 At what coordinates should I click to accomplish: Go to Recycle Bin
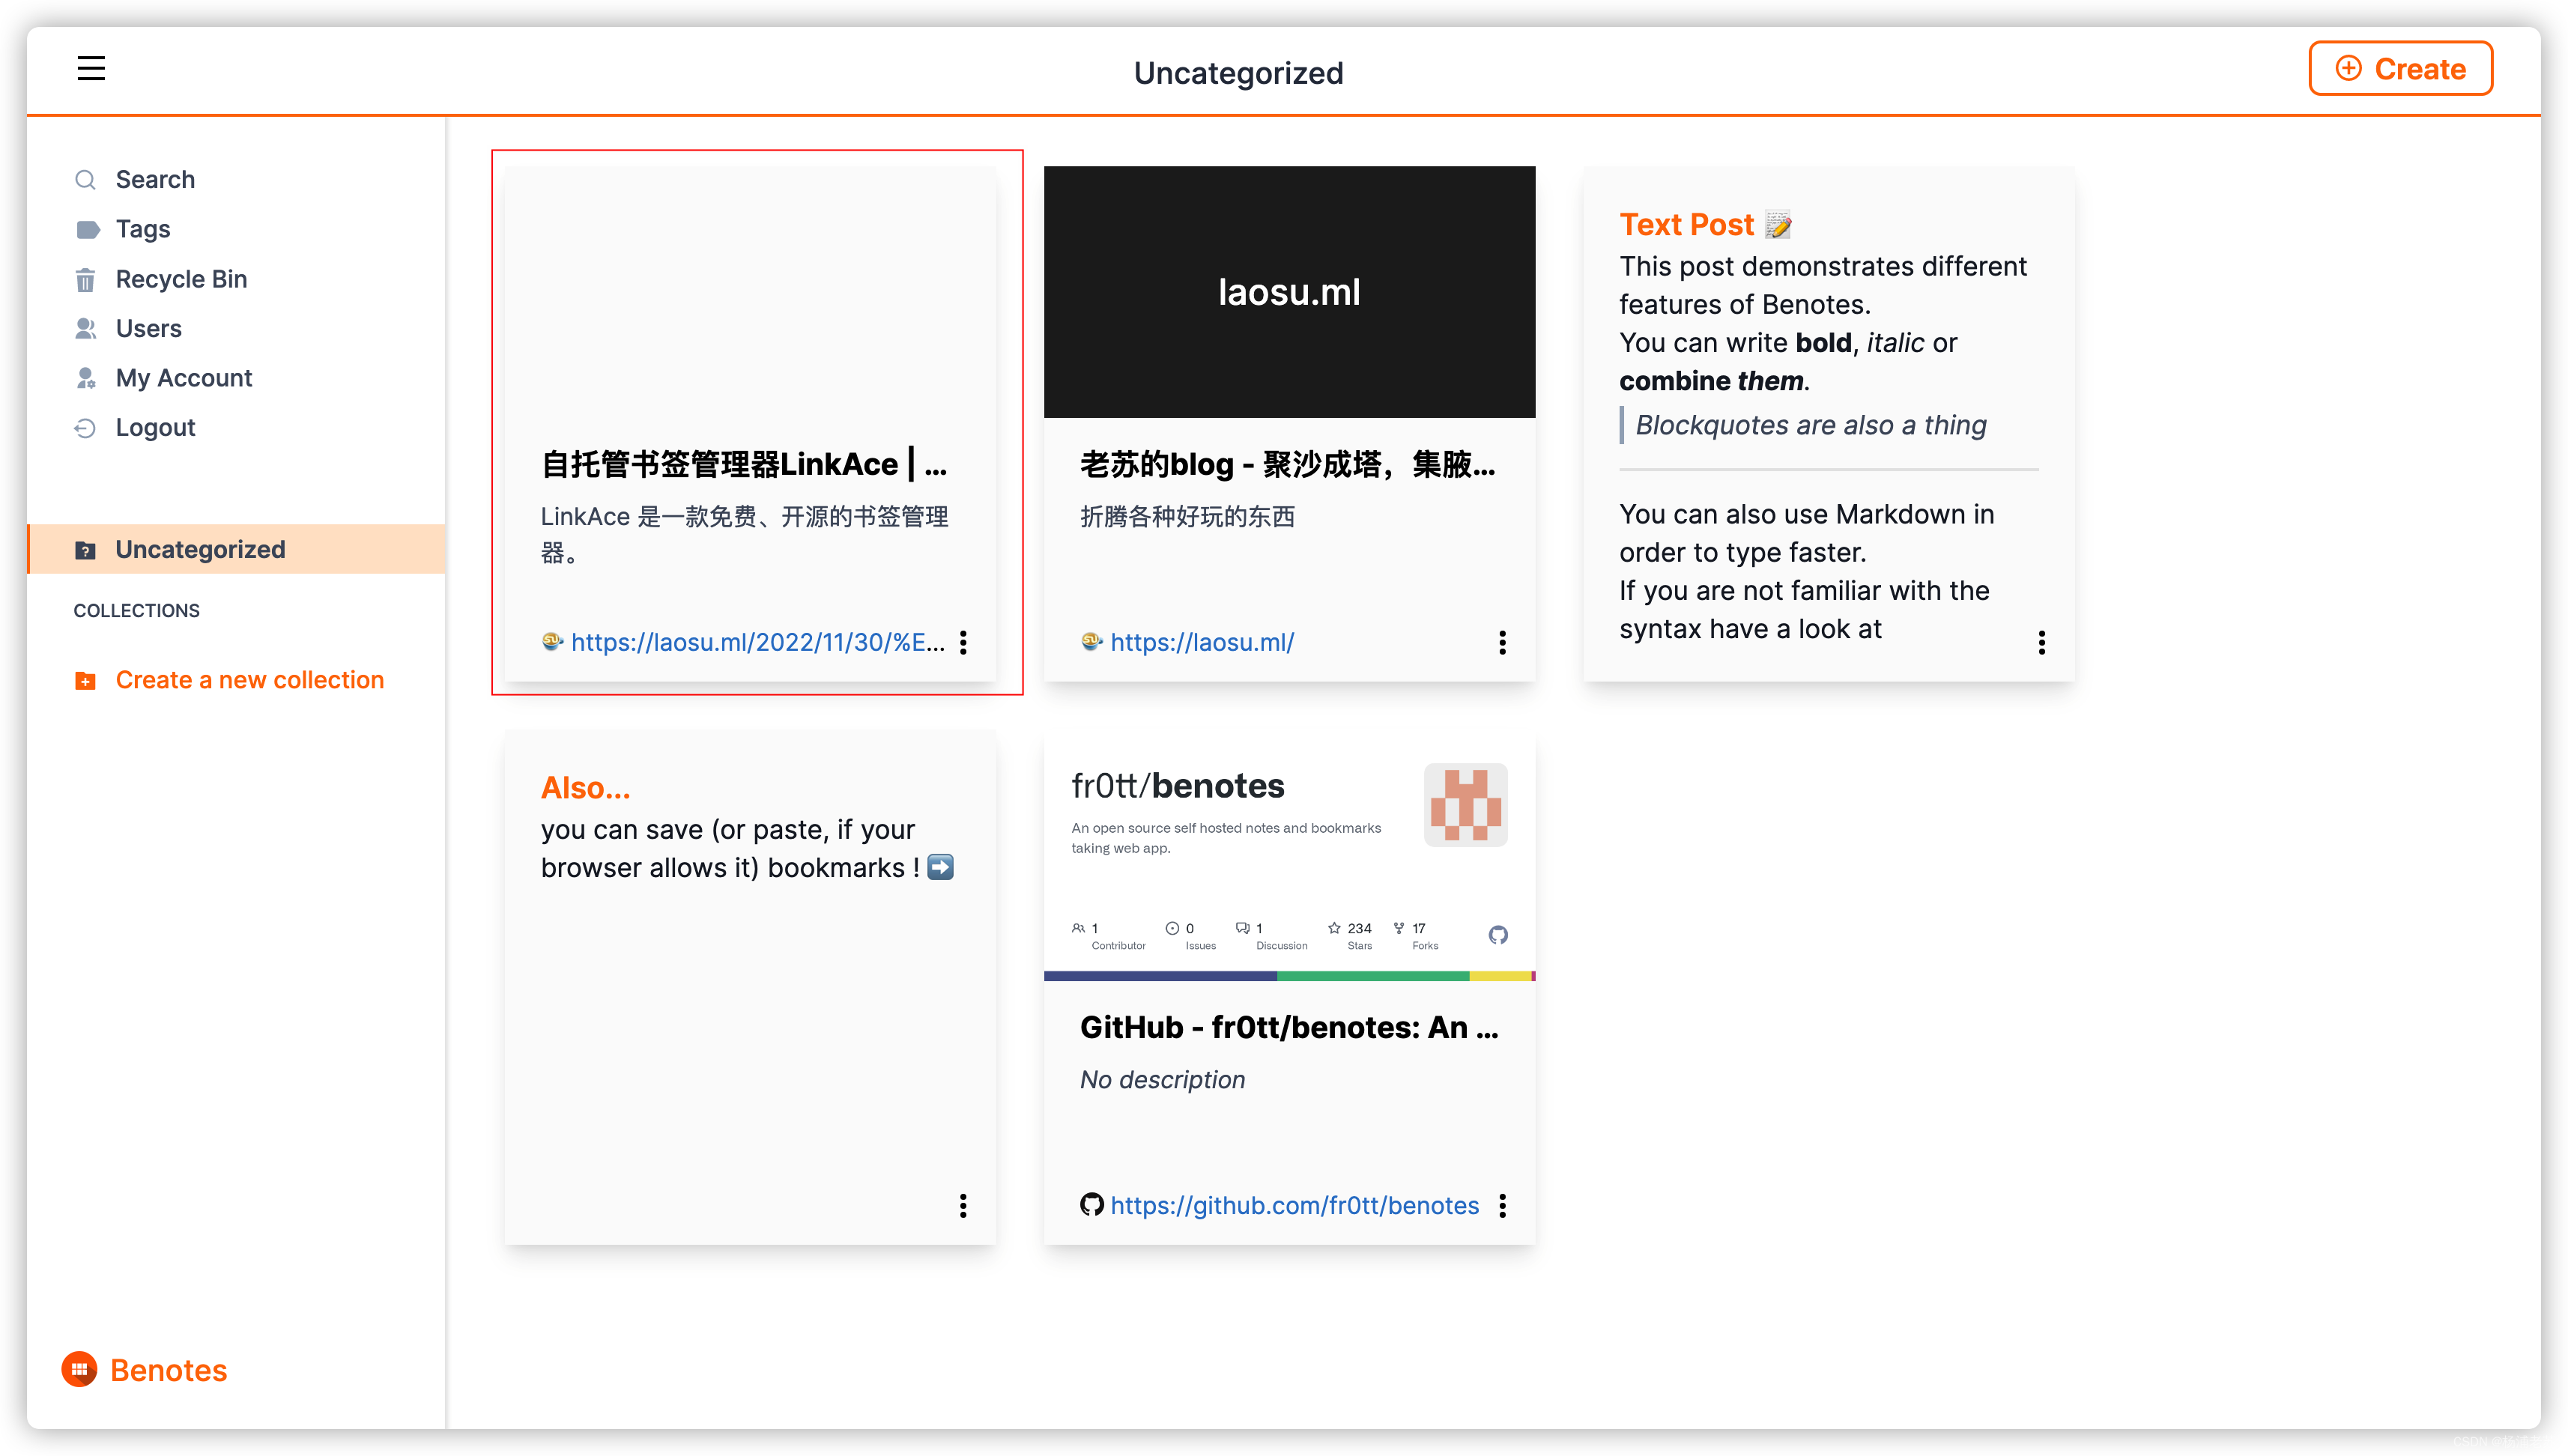(181, 279)
